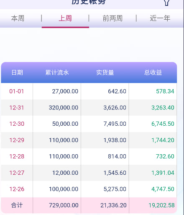Click the 总收益 column header
The image size is (184, 215).
click(x=153, y=73)
